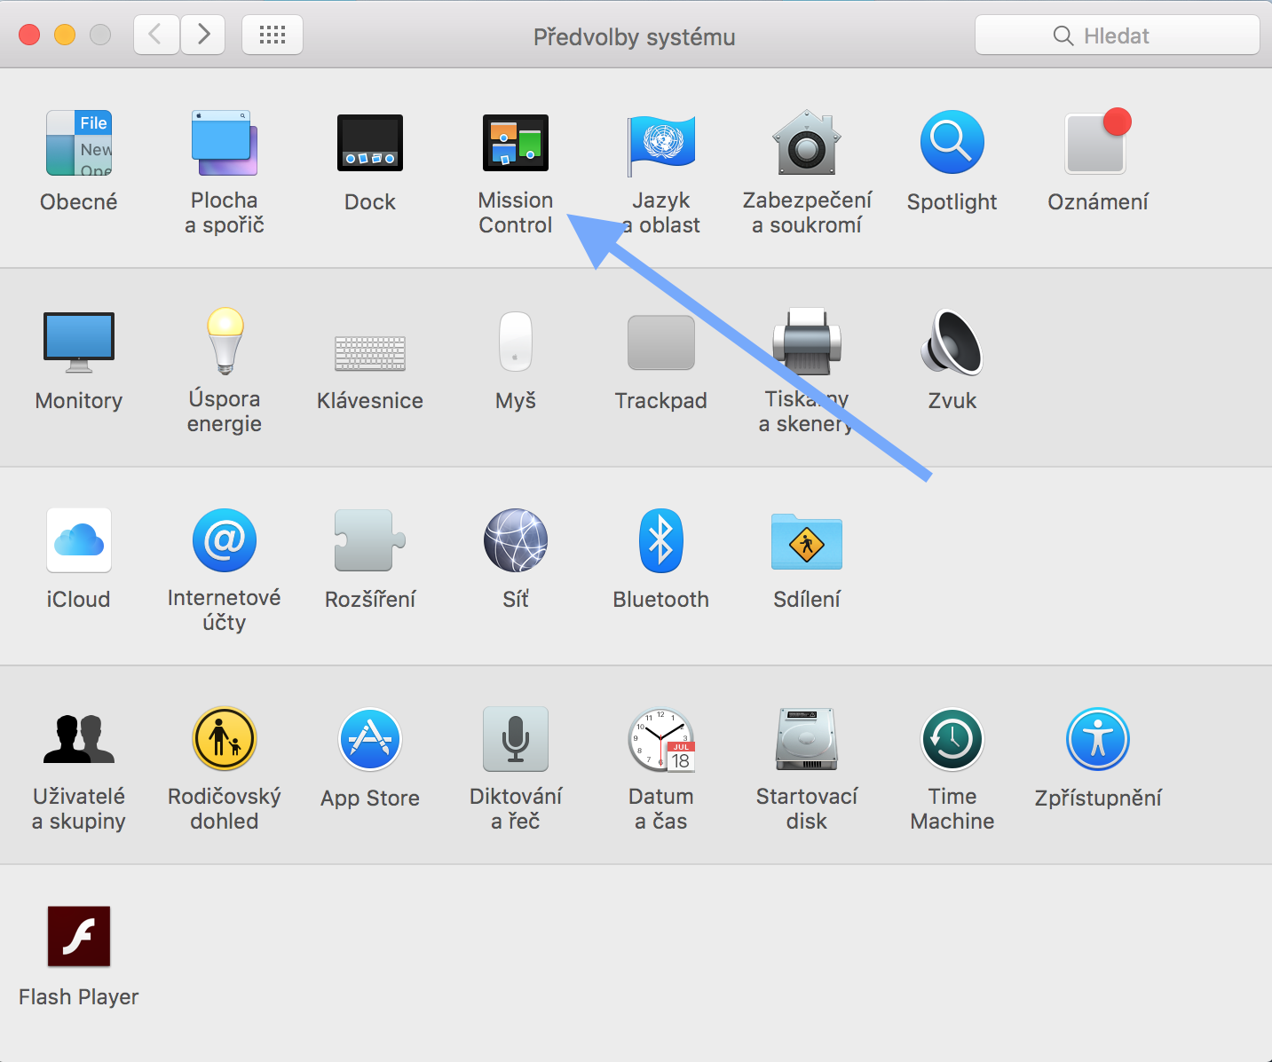The image size is (1272, 1062).
Task: Open Klávesnice keyboard settings
Action: pyautogui.click(x=369, y=353)
